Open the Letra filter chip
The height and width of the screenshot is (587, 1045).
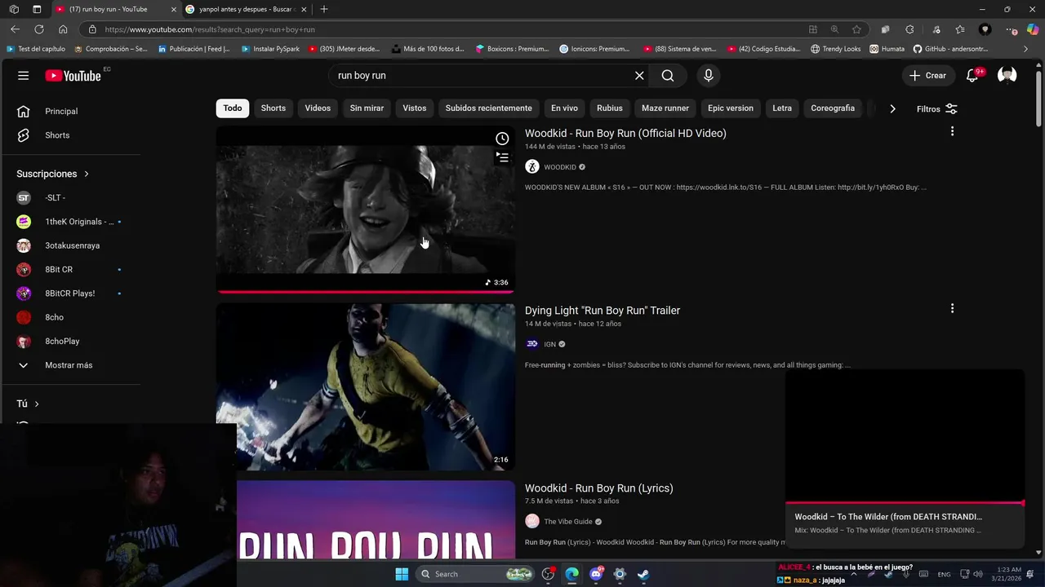coord(782,108)
